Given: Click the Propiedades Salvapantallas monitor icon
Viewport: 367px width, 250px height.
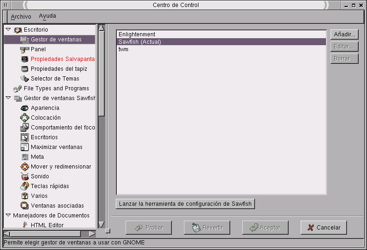Looking at the screenshot, I should (x=25, y=59).
